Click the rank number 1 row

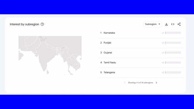point(141,33)
